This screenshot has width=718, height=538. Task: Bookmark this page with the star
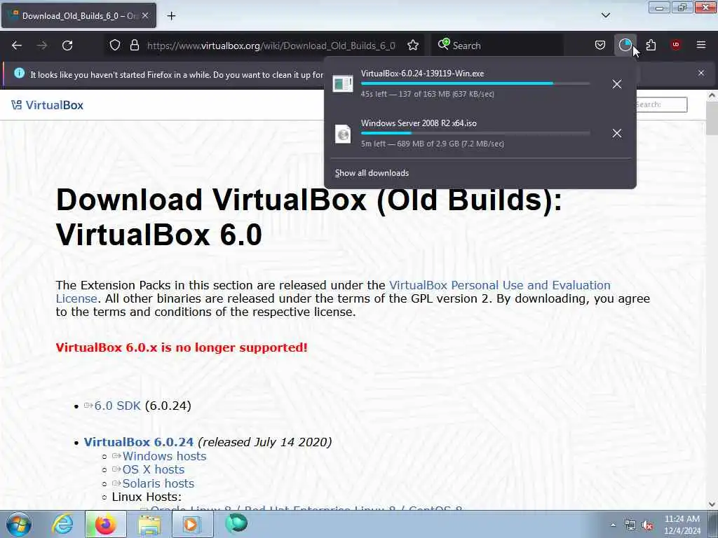(413, 46)
